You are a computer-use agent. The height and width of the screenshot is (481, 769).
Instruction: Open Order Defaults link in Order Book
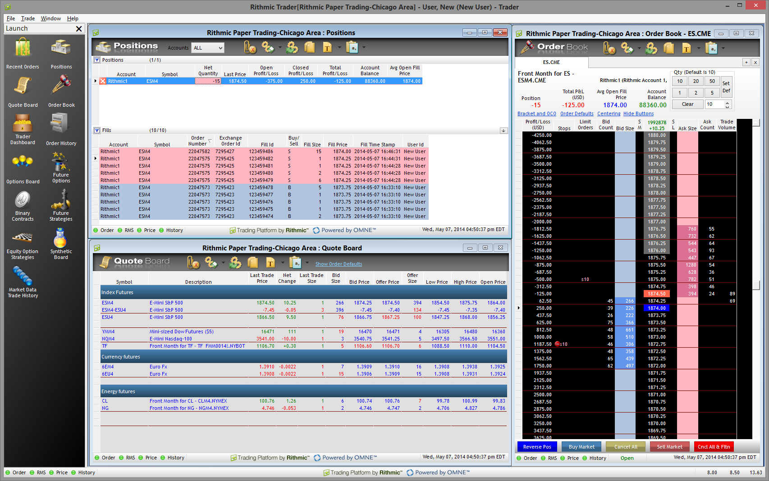577,113
